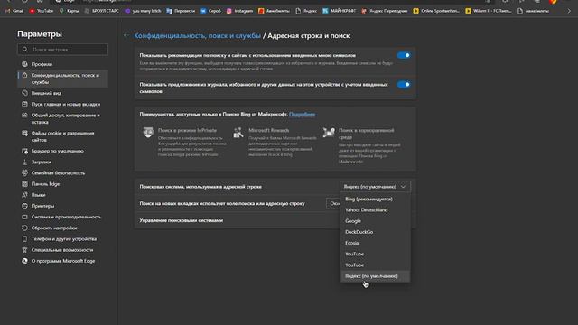Click the Семейная безопасность icon

(x=24, y=172)
